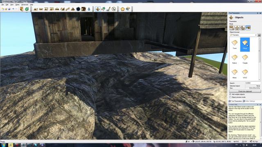262x147 pixels.
Task: Click the volume icon in system tray
Action: point(246,145)
